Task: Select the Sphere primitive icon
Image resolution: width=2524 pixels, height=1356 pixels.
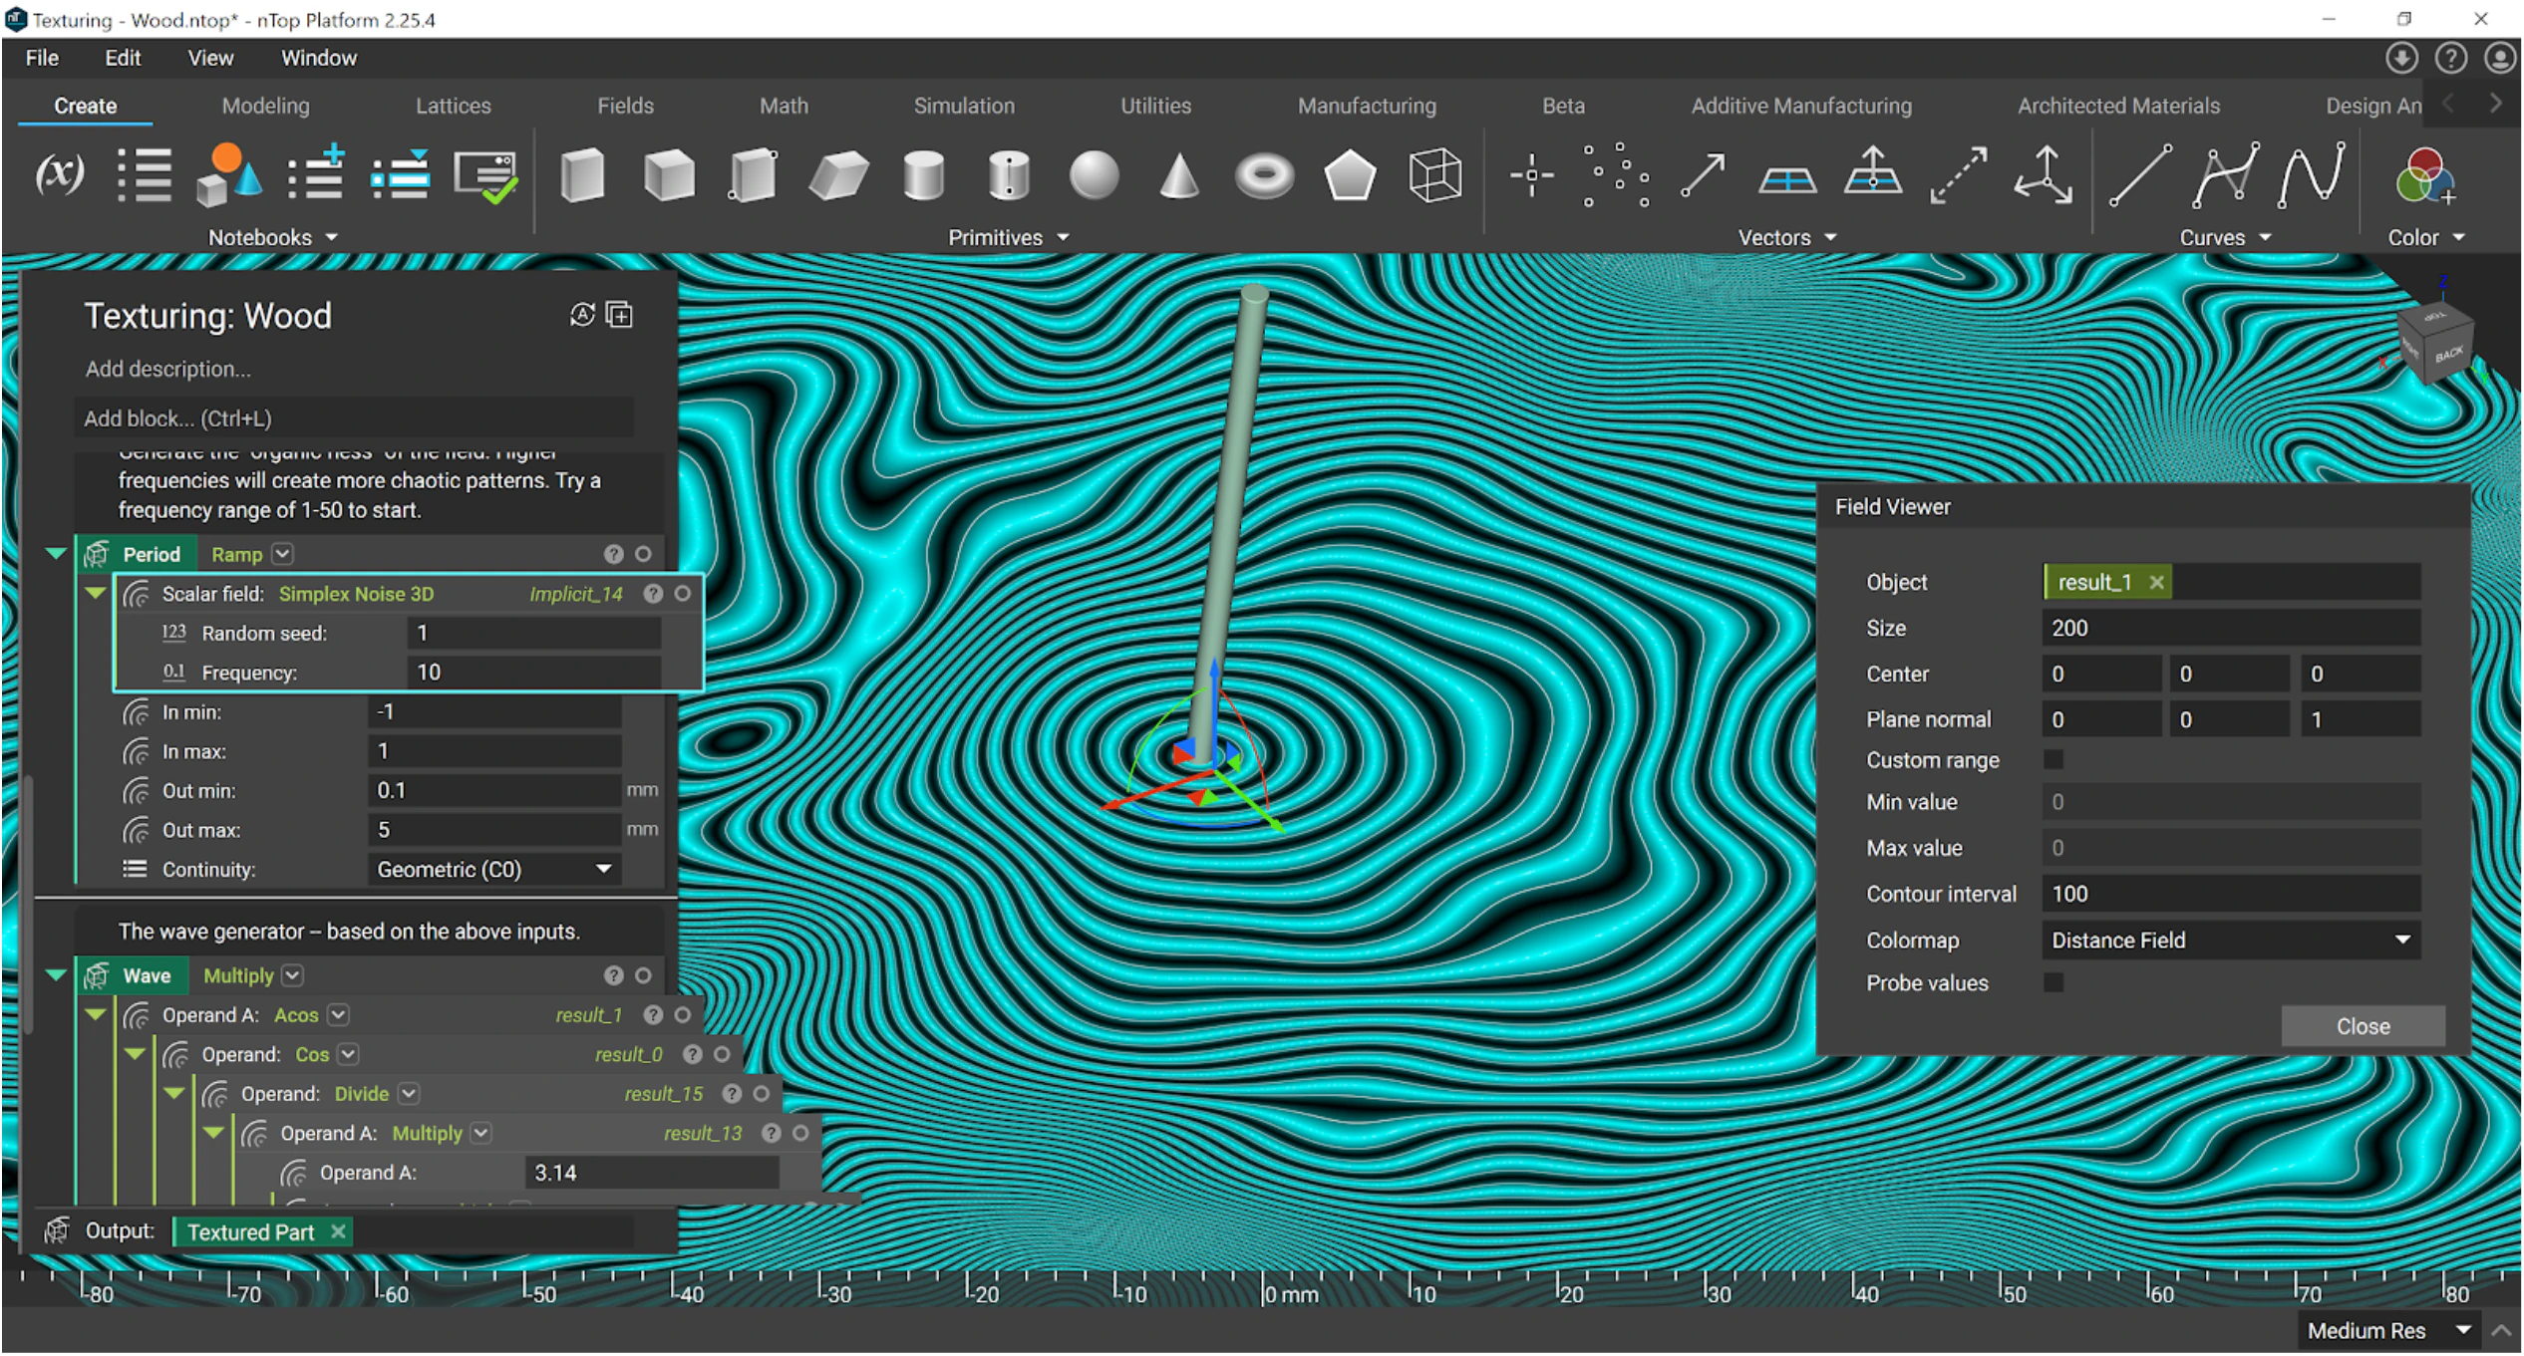Action: coord(1094,176)
